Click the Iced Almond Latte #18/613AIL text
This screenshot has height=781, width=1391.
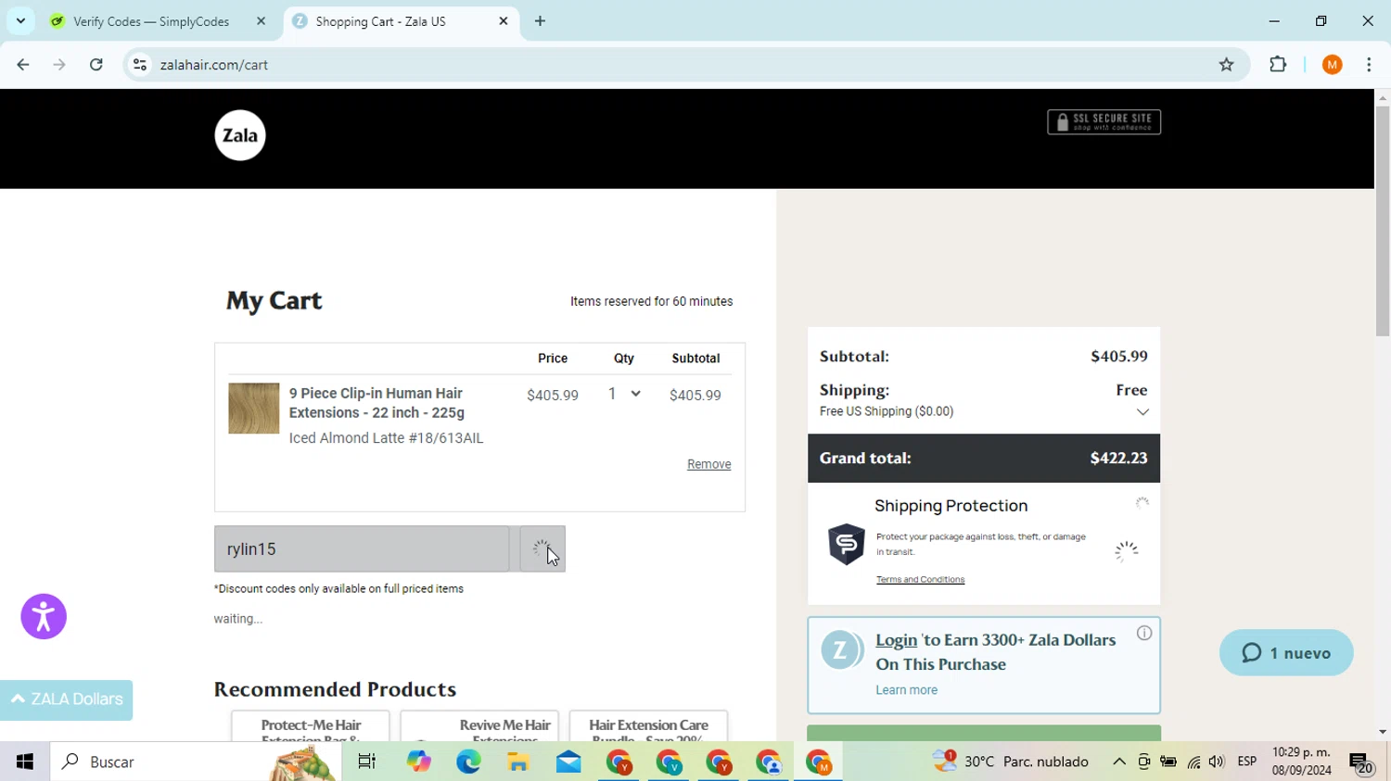point(386,438)
